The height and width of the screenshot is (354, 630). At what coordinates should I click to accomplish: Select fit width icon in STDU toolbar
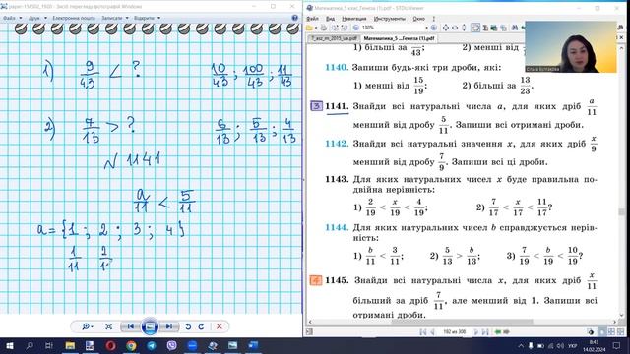455,28
